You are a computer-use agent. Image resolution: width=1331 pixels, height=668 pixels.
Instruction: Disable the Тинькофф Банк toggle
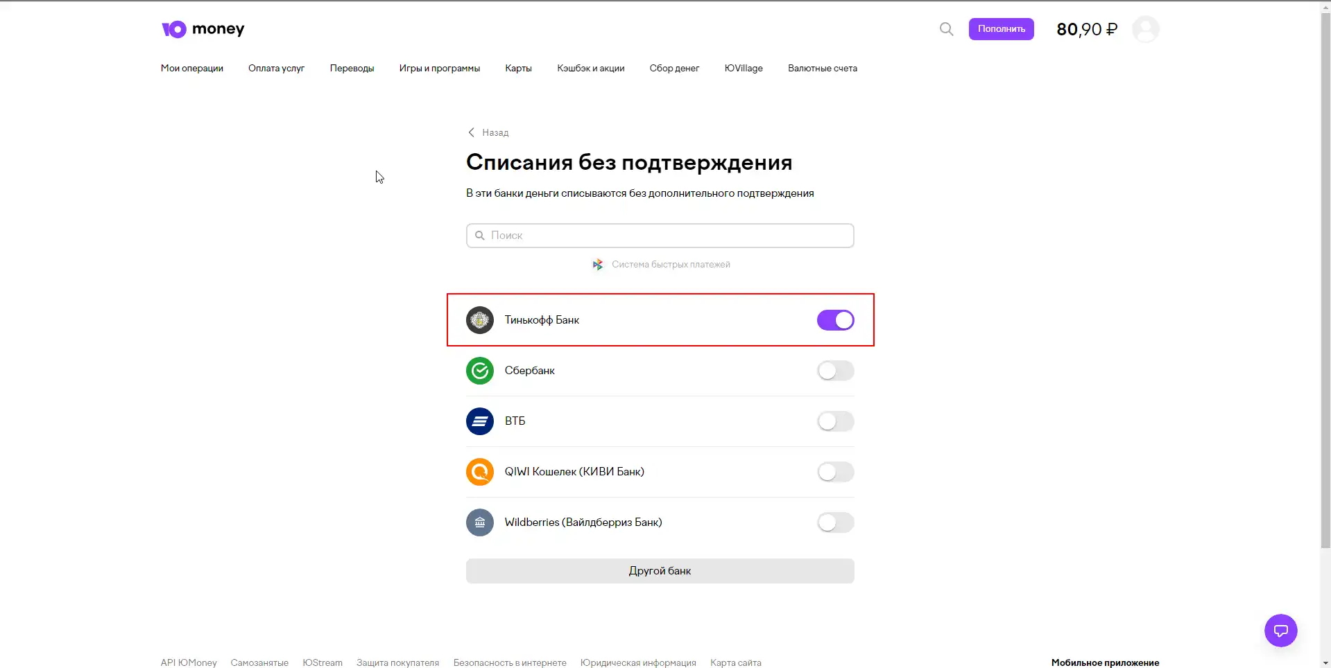835,320
